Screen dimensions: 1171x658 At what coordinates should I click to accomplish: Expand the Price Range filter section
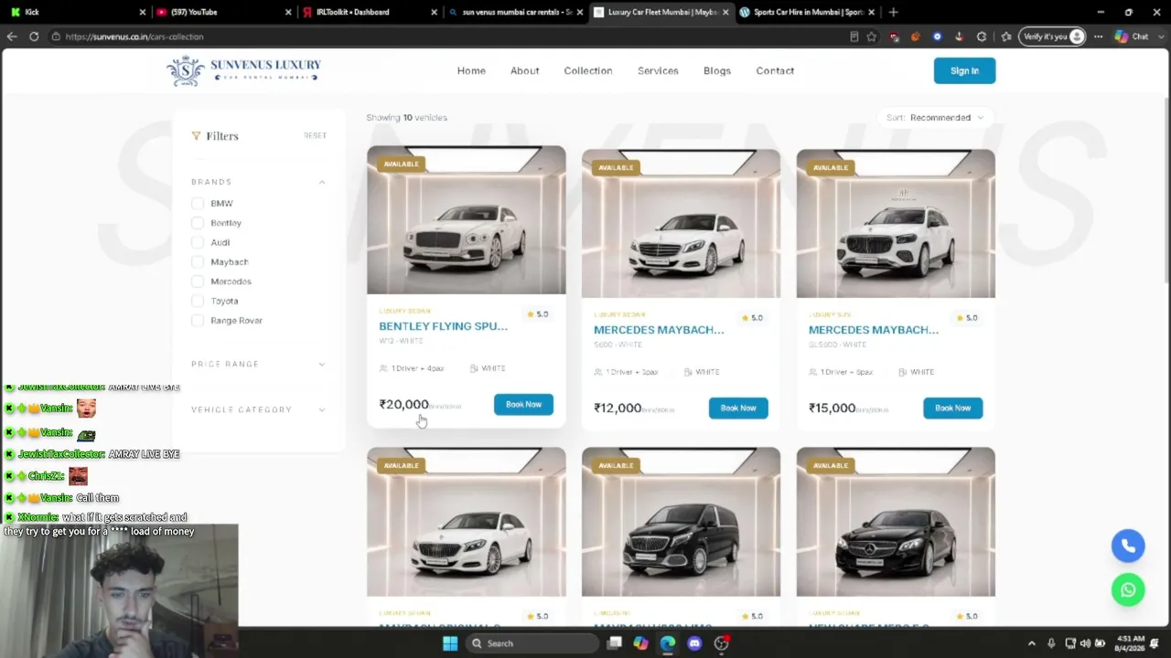[x=322, y=364]
